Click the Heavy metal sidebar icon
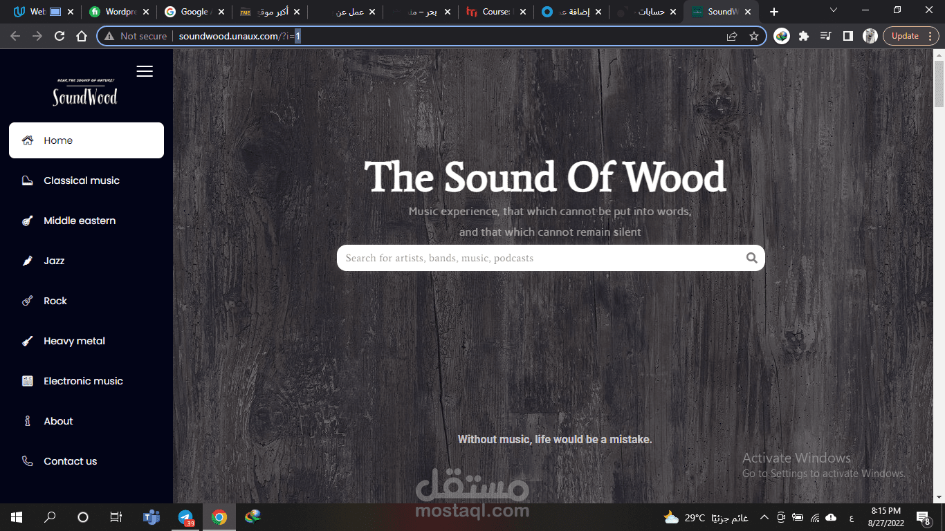The image size is (945, 531). click(27, 341)
